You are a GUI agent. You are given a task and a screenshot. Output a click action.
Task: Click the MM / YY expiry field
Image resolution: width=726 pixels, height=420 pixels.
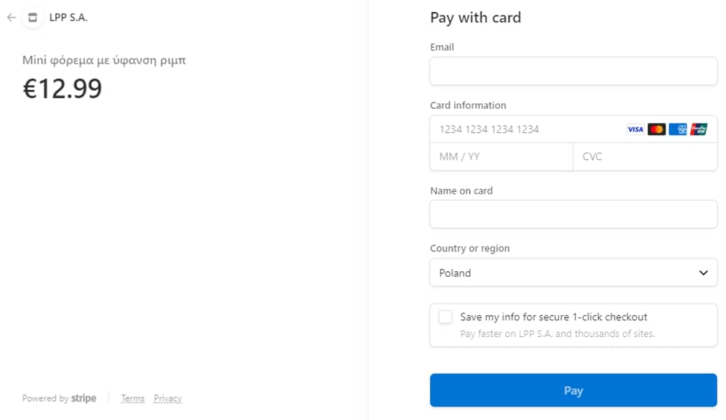coord(501,157)
